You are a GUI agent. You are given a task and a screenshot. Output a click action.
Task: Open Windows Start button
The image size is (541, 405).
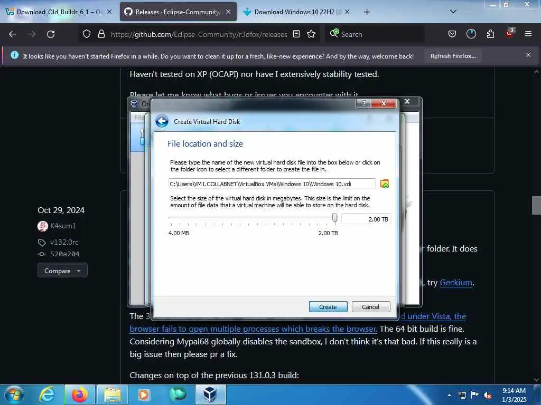pyautogui.click(x=14, y=394)
